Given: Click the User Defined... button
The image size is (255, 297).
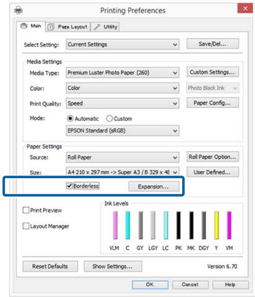Looking at the screenshot, I should pos(213,172).
